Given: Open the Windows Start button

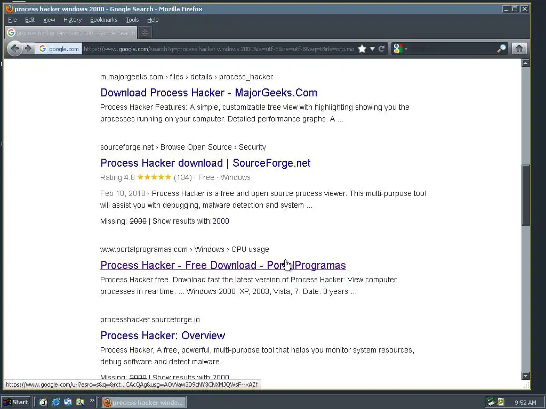Looking at the screenshot, I should (x=16, y=403).
